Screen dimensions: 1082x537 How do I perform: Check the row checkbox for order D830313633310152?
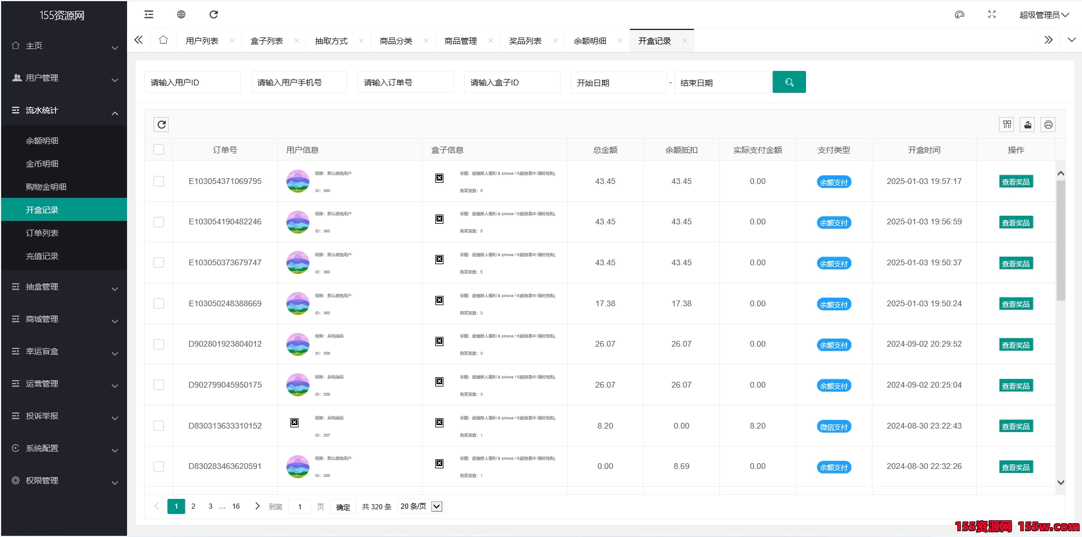(159, 425)
